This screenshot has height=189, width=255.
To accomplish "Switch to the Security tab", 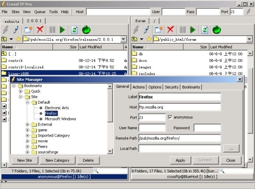I will click(x=172, y=87).
